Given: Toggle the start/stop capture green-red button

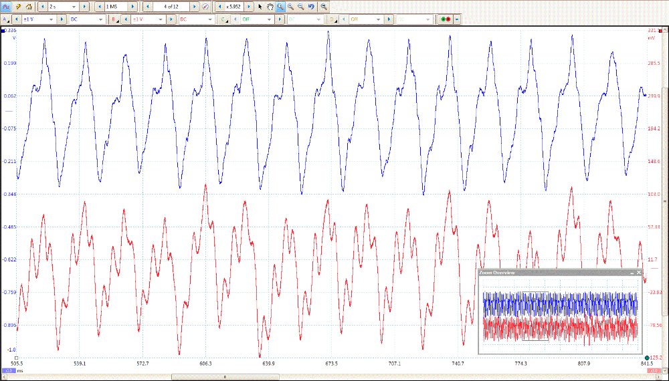Looking at the screenshot, I should pyautogui.click(x=444, y=19).
